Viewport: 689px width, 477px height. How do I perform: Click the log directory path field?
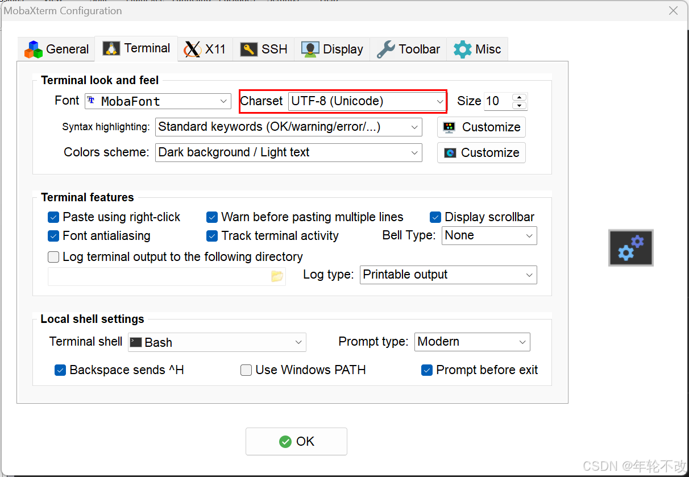(x=159, y=276)
